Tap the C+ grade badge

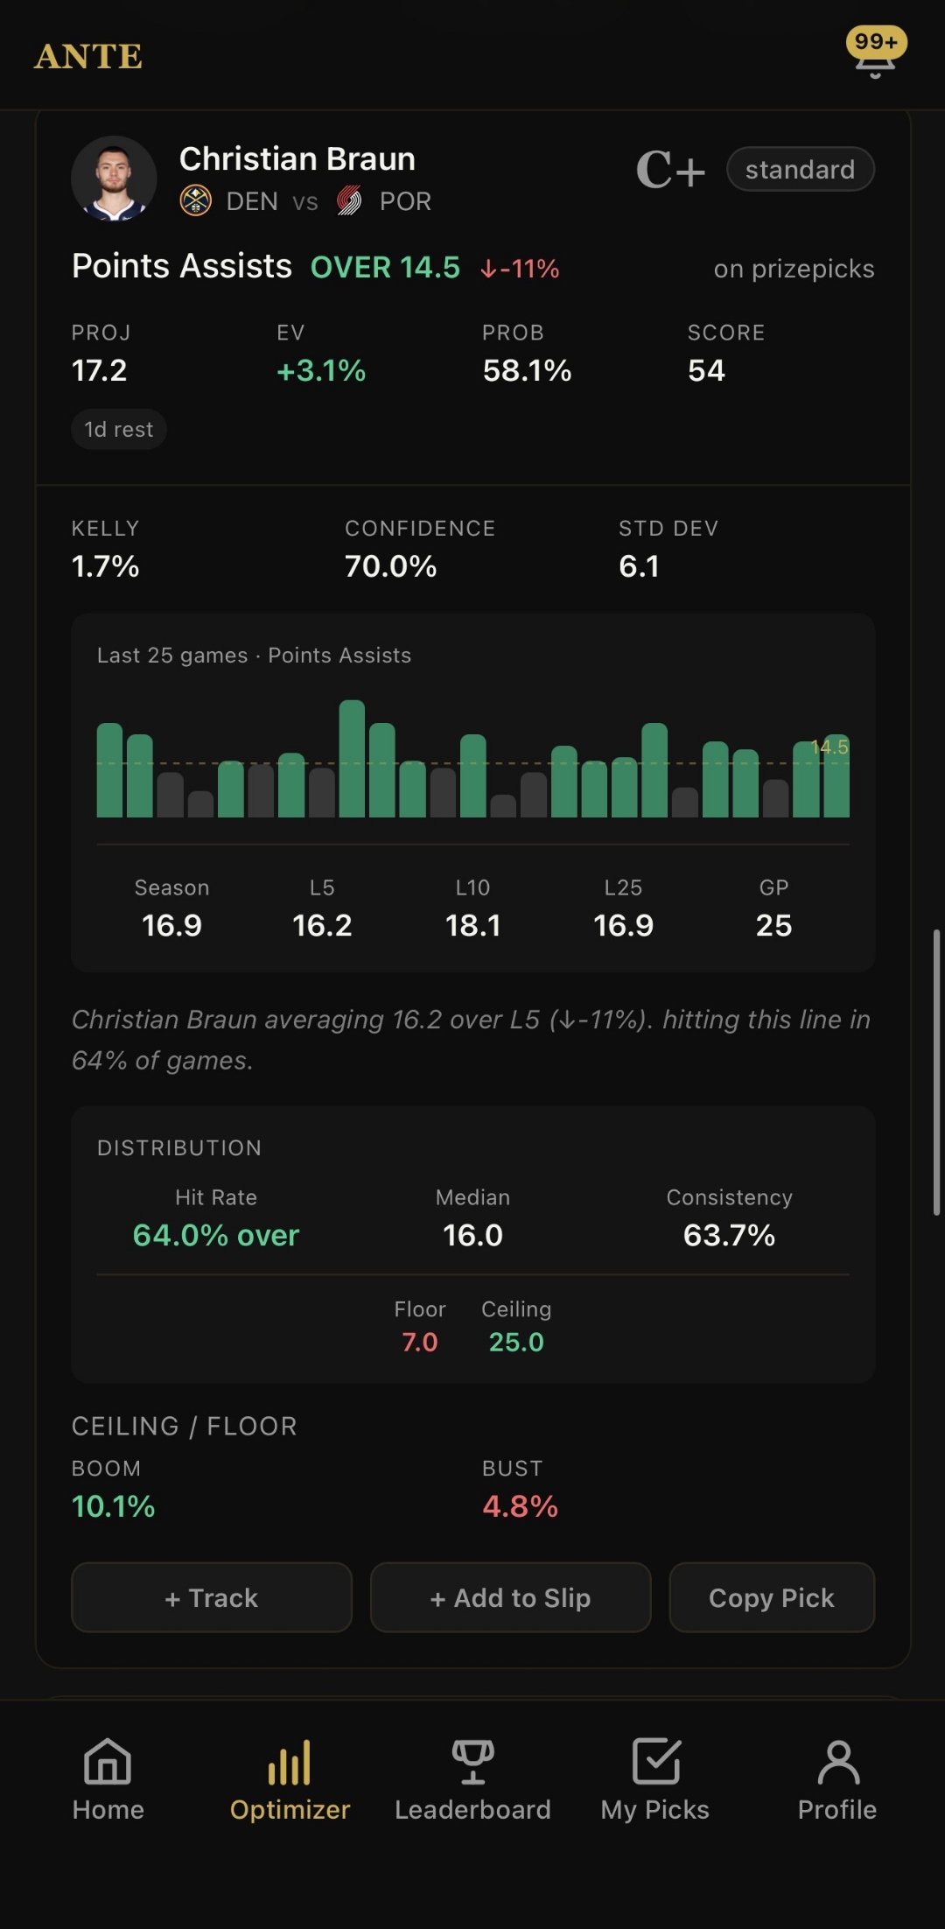coord(669,168)
